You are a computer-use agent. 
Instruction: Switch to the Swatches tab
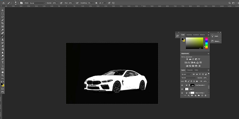[189, 35]
